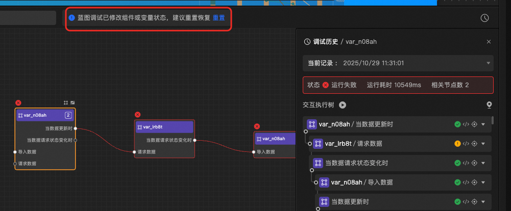Close the 调试历史 panel
511x211 pixels.
point(489,42)
